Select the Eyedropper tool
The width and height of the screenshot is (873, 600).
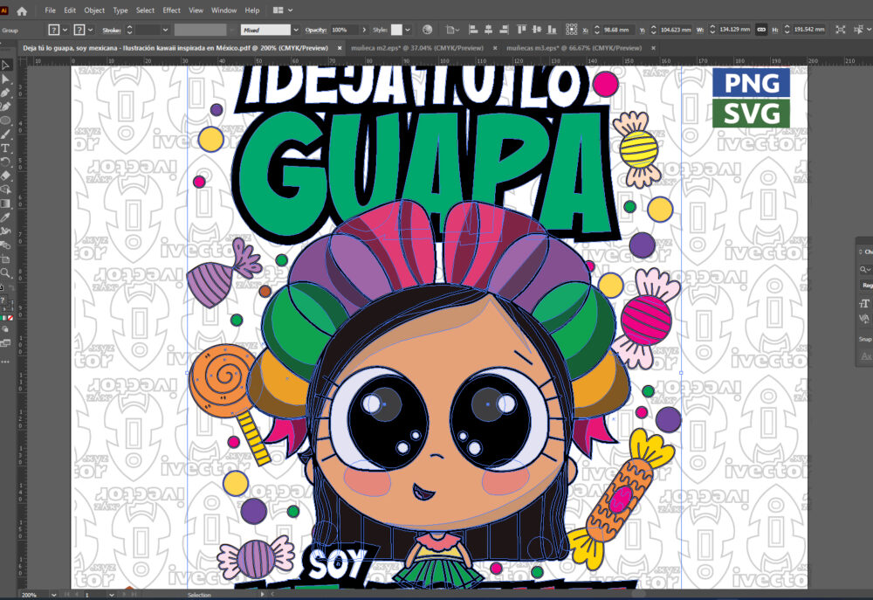[x=5, y=217]
